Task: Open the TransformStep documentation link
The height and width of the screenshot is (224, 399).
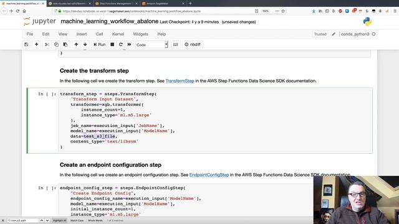Action: (x=180, y=81)
